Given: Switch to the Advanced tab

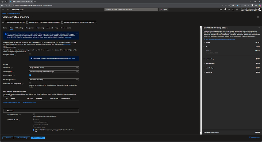Looking at the screenshot, I should (50, 28).
